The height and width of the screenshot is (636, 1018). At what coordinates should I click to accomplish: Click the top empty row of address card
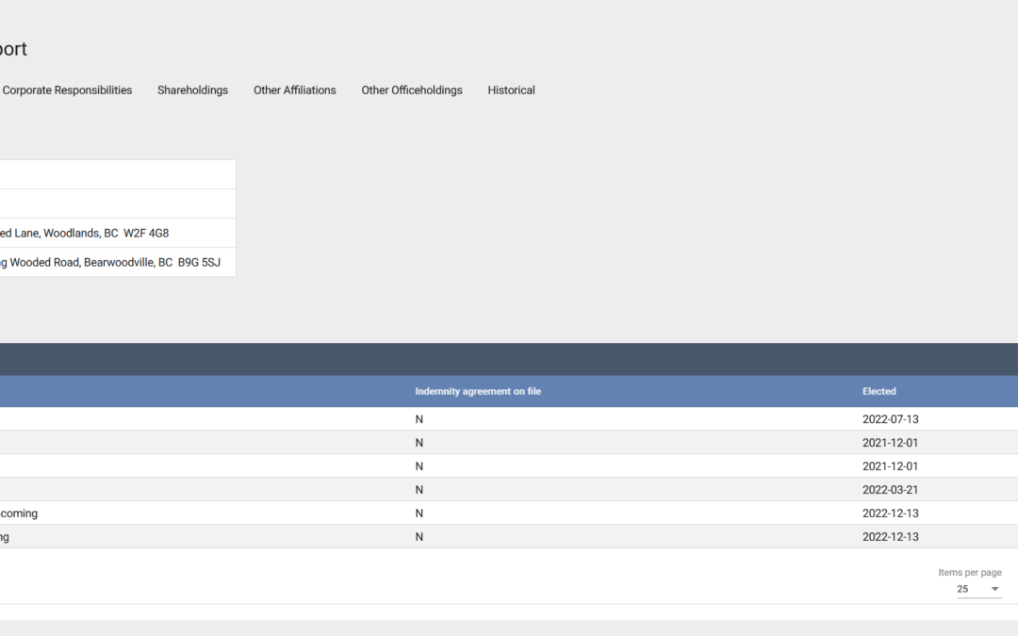pos(117,174)
